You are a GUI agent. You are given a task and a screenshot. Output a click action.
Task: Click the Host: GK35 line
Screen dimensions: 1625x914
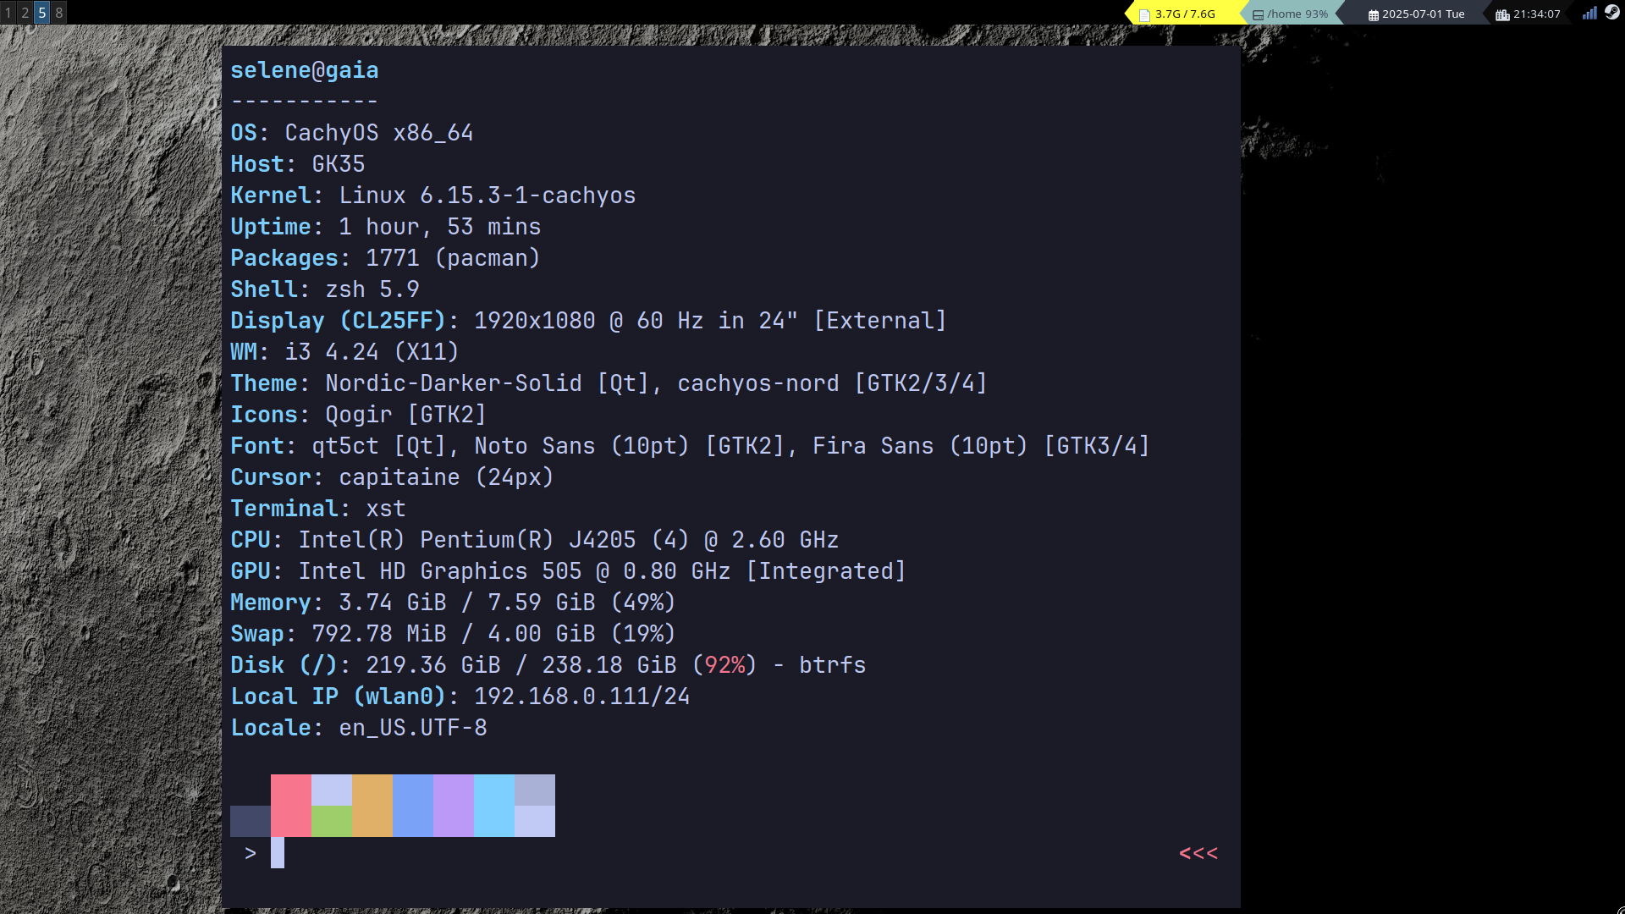point(298,164)
